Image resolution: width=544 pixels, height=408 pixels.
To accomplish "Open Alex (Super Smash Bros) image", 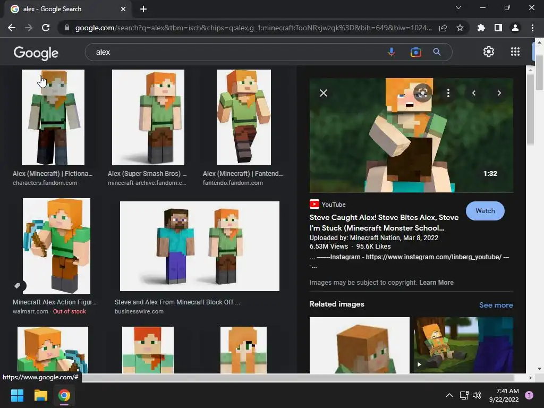I will point(148,117).
